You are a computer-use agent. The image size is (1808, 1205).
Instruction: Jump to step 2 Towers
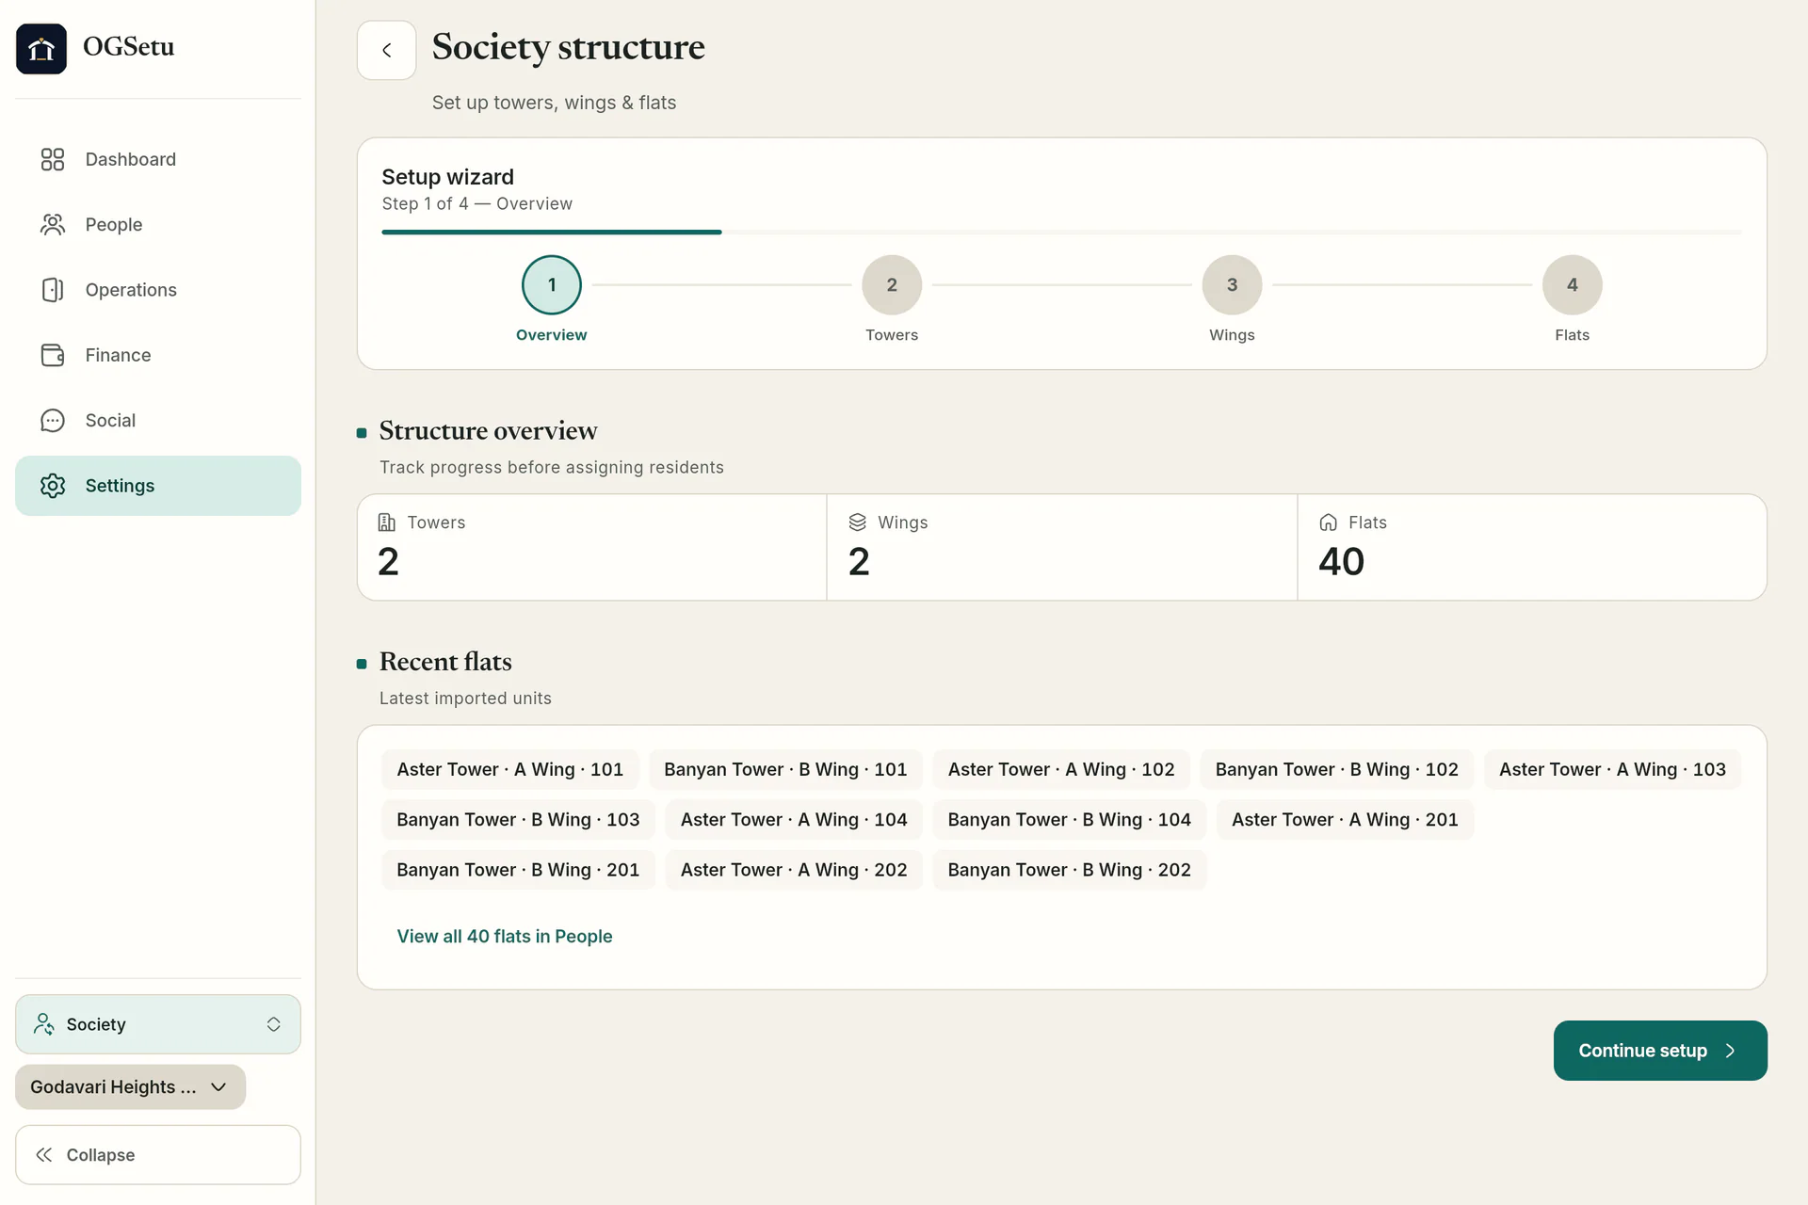coord(892,285)
